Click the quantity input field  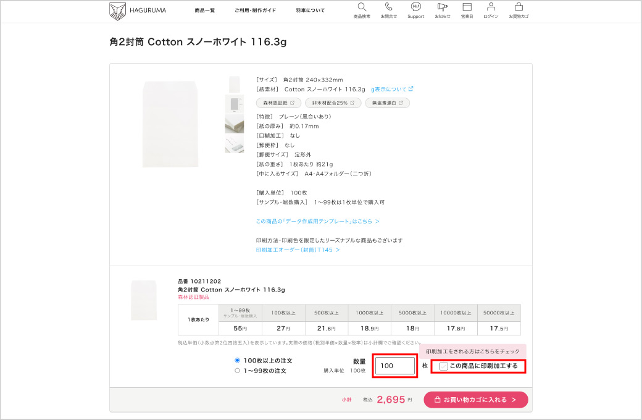point(395,366)
